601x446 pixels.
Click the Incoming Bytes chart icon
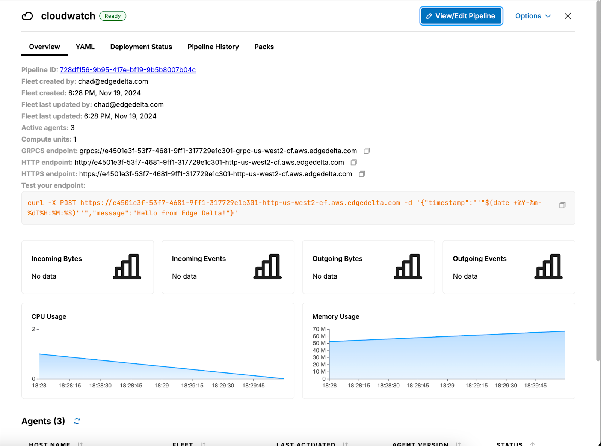click(x=127, y=267)
